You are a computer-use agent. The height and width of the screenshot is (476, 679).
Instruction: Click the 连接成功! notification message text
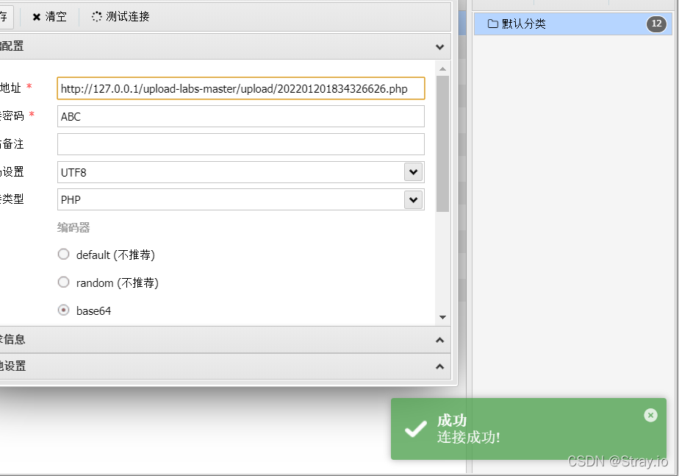tap(469, 437)
